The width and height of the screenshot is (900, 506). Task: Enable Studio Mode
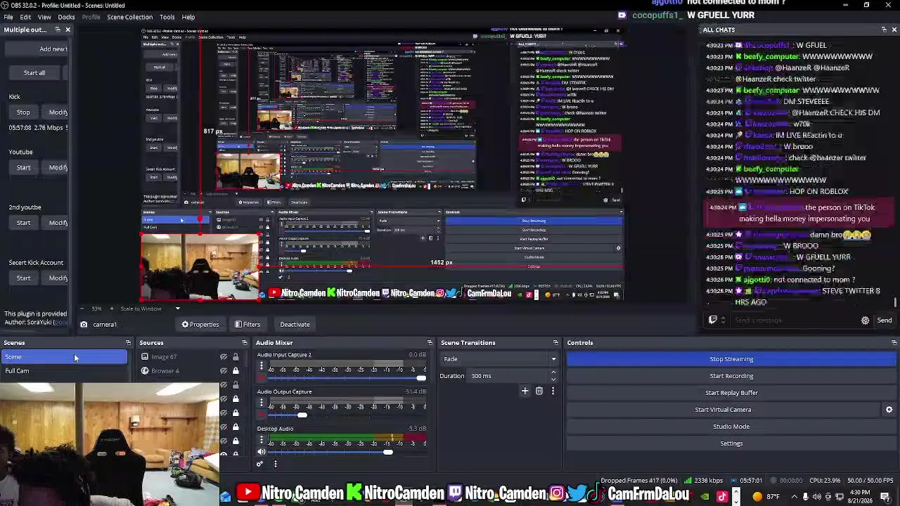(731, 427)
